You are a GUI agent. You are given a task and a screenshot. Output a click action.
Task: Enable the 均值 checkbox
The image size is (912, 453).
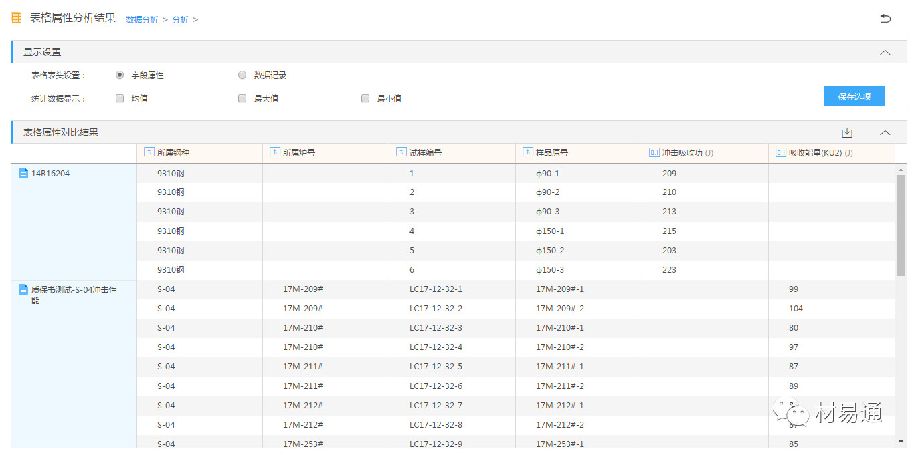120,98
